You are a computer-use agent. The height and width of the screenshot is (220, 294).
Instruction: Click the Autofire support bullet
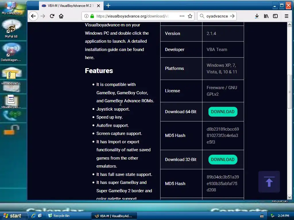pos(113,125)
